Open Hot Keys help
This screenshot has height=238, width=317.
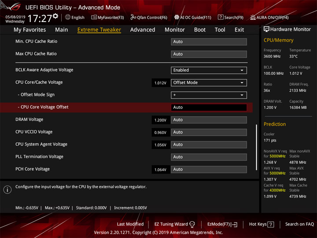(x=258, y=224)
